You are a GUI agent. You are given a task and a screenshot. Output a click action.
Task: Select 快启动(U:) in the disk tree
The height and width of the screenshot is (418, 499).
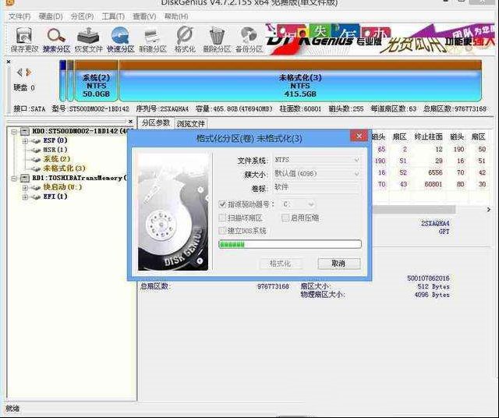(x=62, y=187)
